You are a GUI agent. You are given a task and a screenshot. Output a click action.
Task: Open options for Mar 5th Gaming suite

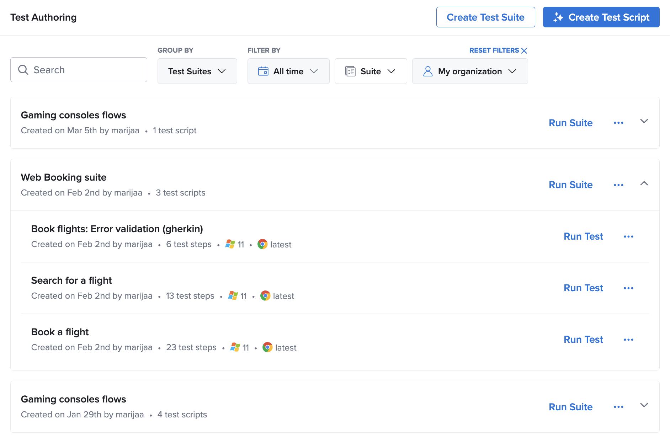(618, 123)
